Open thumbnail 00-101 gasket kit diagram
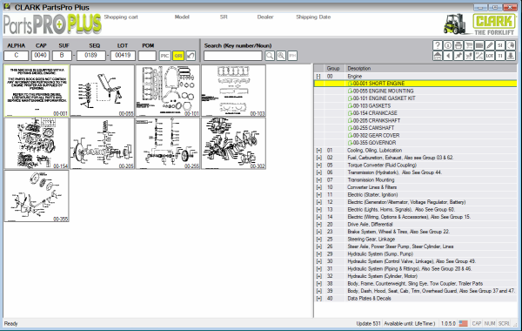 pos(168,91)
